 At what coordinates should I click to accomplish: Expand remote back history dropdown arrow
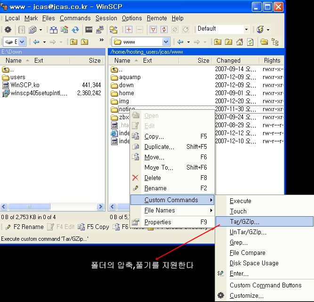(188, 42)
